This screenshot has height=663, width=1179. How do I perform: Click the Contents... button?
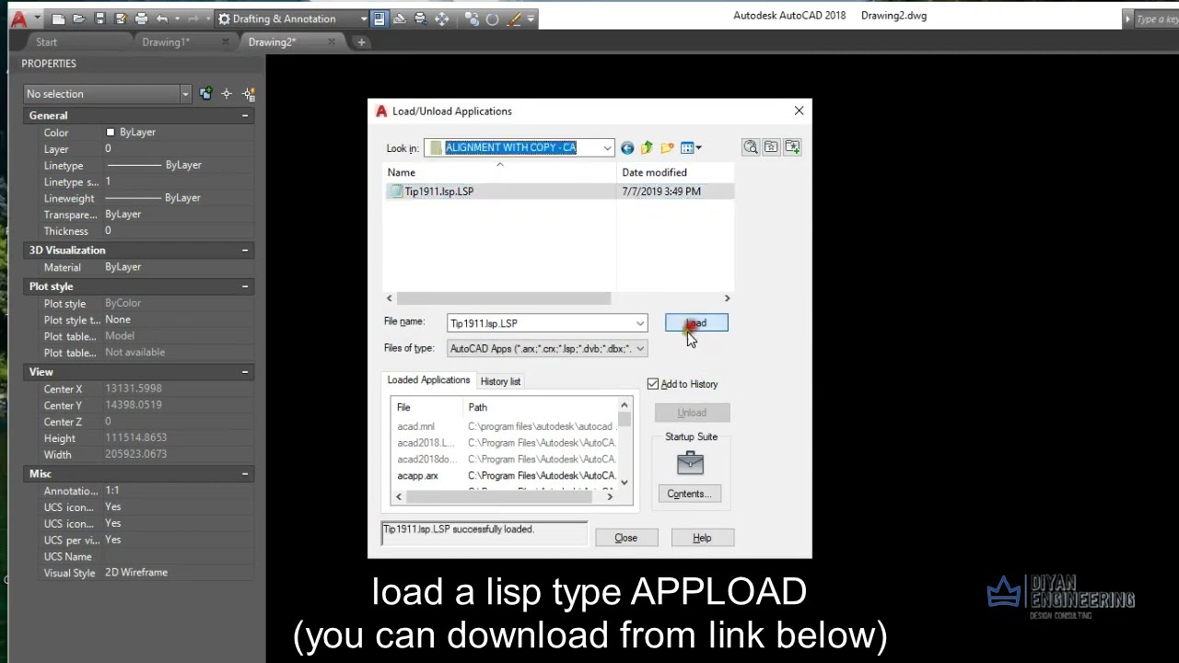690,494
